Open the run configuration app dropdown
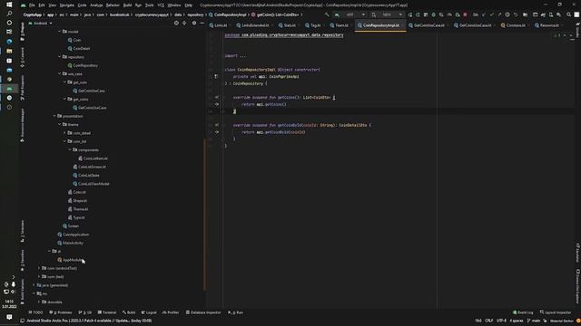 (x=350, y=14)
